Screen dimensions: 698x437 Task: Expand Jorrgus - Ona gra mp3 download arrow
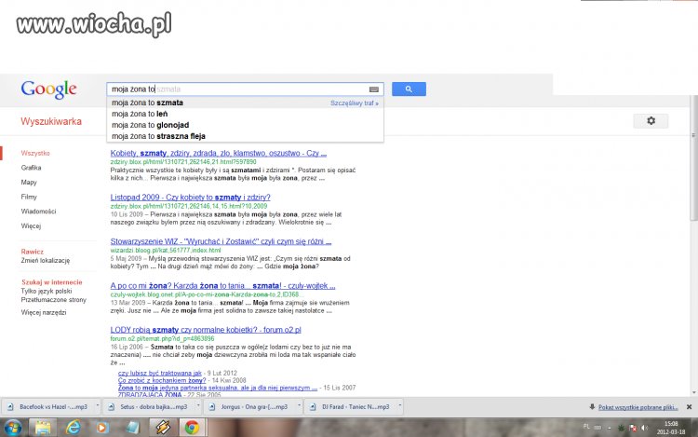click(x=299, y=406)
